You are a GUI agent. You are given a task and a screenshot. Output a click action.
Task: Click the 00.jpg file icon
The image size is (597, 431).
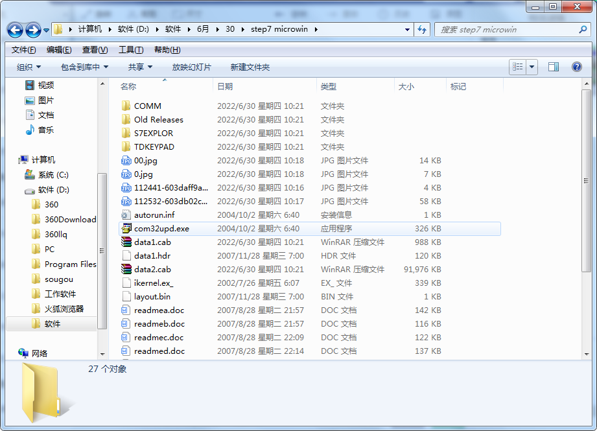[x=126, y=160]
